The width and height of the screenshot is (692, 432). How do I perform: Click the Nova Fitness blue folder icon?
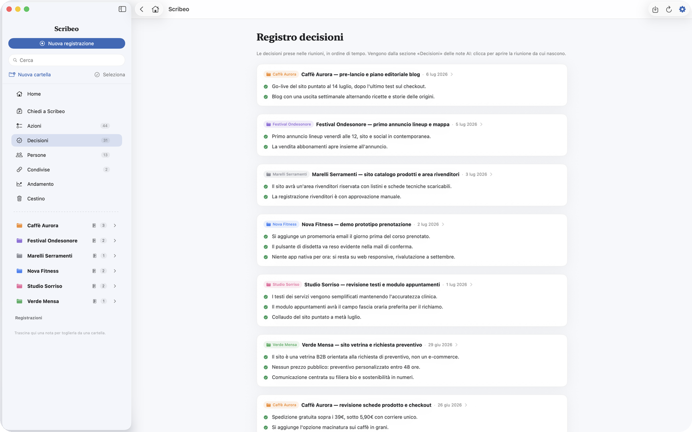(19, 271)
